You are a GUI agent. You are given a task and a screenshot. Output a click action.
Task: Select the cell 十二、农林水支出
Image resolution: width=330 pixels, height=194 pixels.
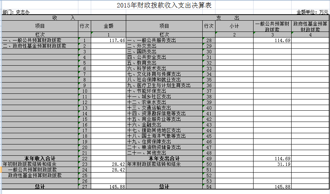(x=164, y=102)
